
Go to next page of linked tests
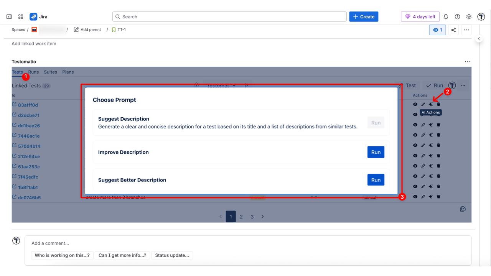click(x=262, y=217)
